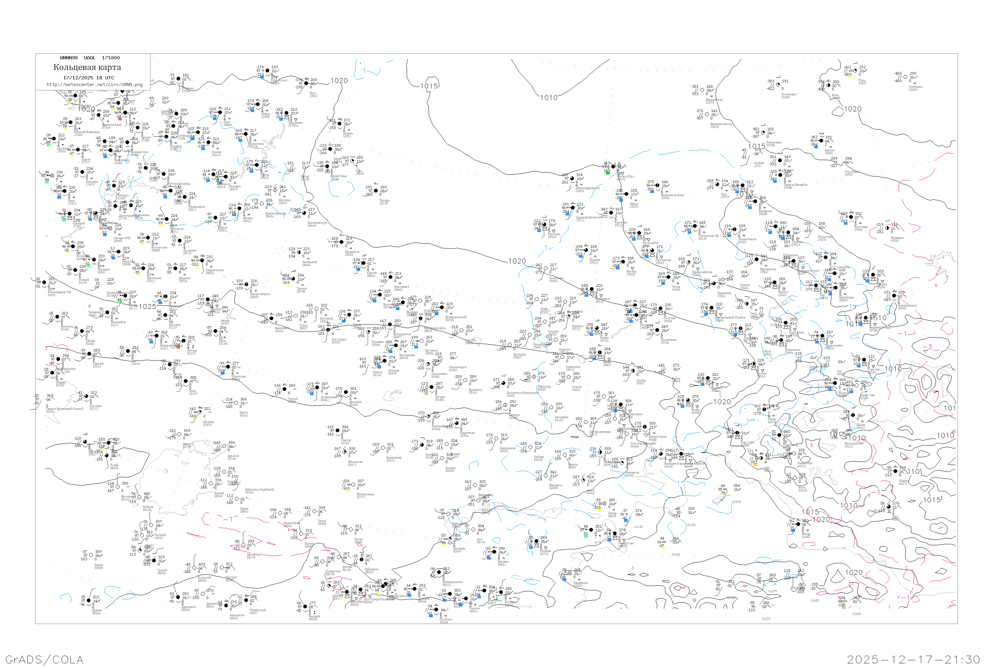
Task: Click the GrADS/COLA footer label
Action: click(44, 659)
